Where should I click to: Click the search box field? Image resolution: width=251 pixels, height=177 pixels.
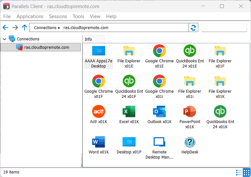224,28
